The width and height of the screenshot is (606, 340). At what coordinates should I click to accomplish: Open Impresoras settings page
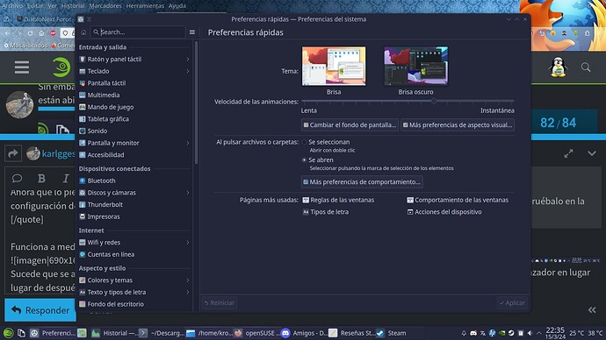pos(134,216)
